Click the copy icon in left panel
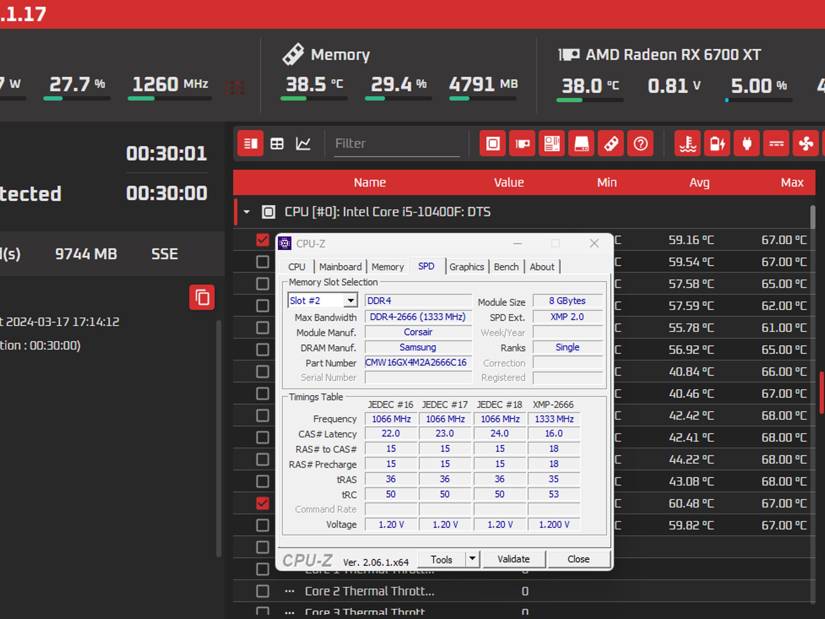The height and width of the screenshot is (619, 825). click(x=202, y=298)
